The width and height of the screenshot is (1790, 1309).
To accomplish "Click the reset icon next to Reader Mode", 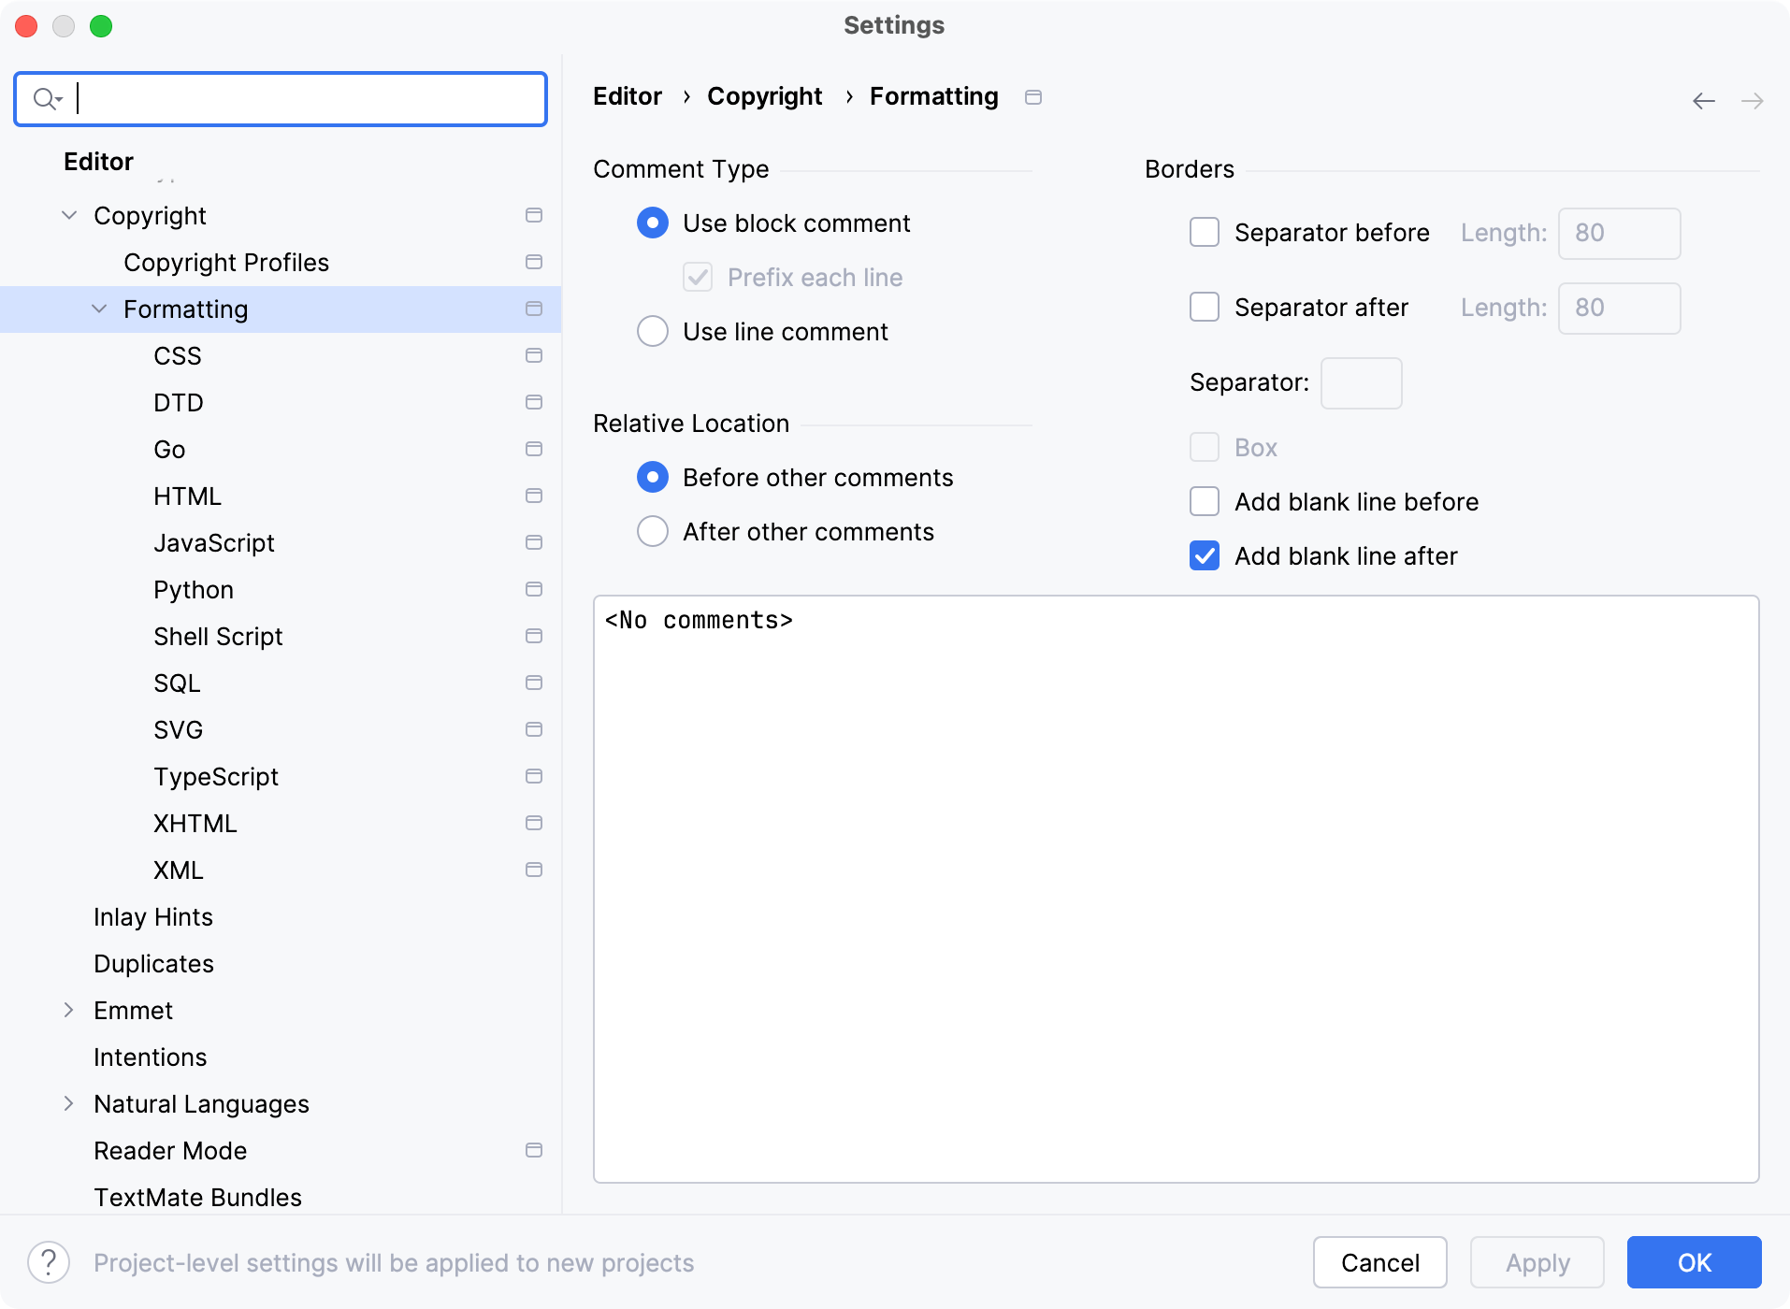I will [534, 1150].
